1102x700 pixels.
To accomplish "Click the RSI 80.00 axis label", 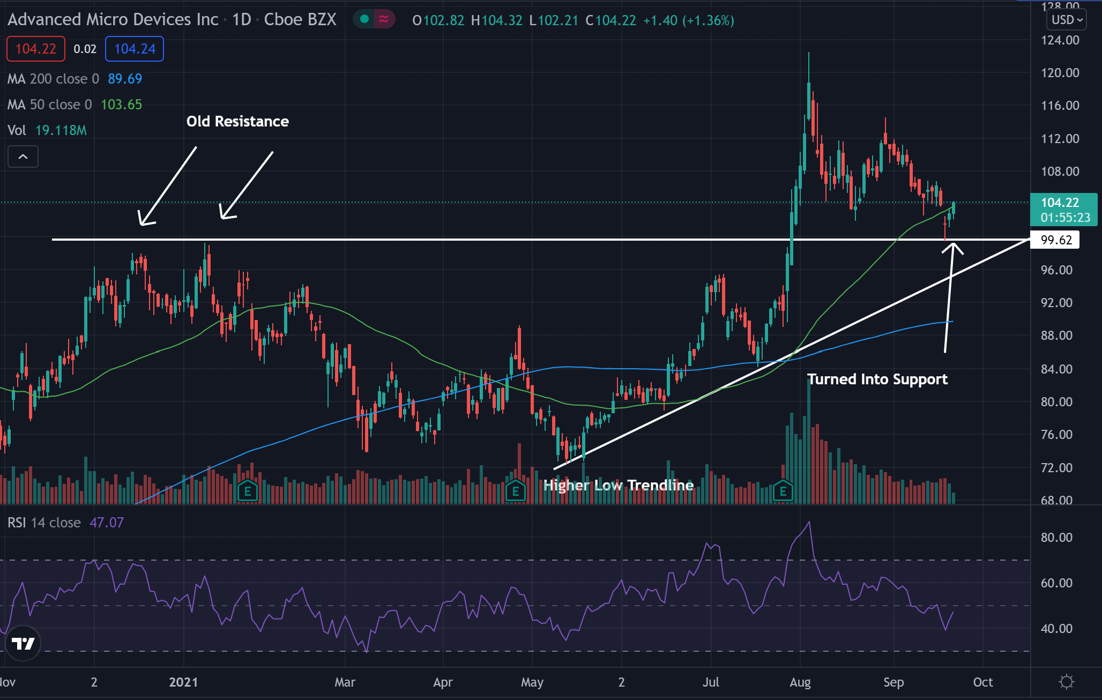I will [1056, 538].
